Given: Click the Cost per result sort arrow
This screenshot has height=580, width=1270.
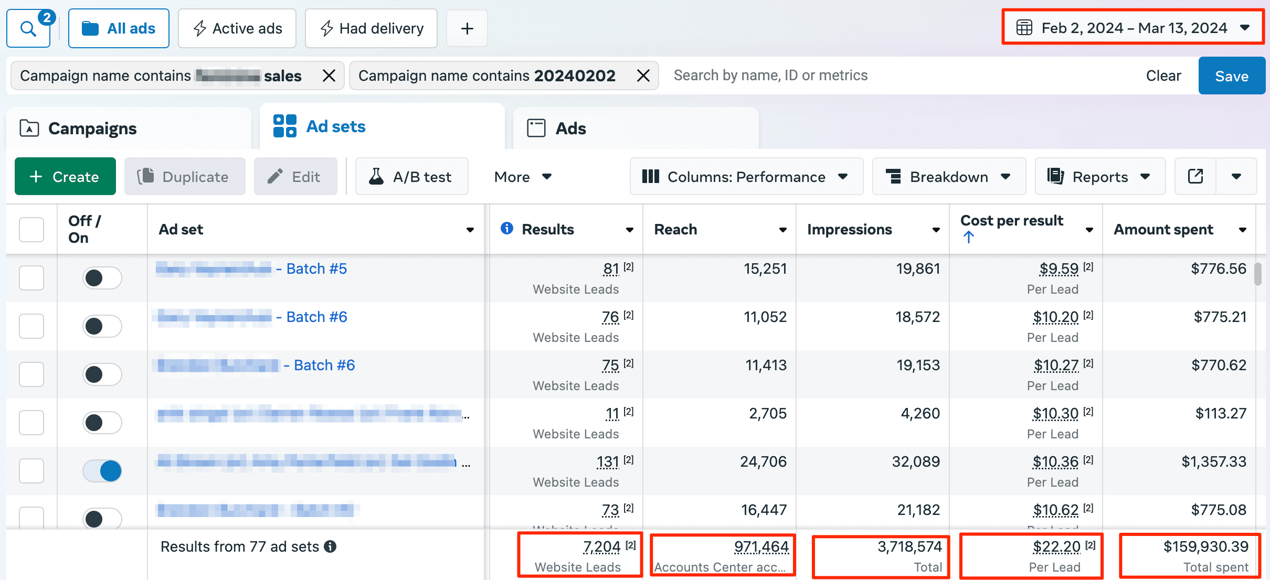Looking at the screenshot, I should point(969,237).
